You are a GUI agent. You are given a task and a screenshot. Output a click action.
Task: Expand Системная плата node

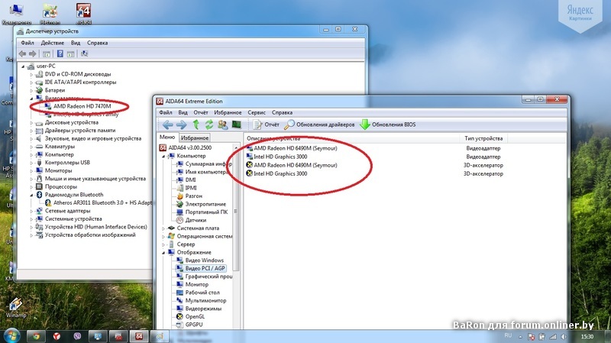(x=163, y=228)
